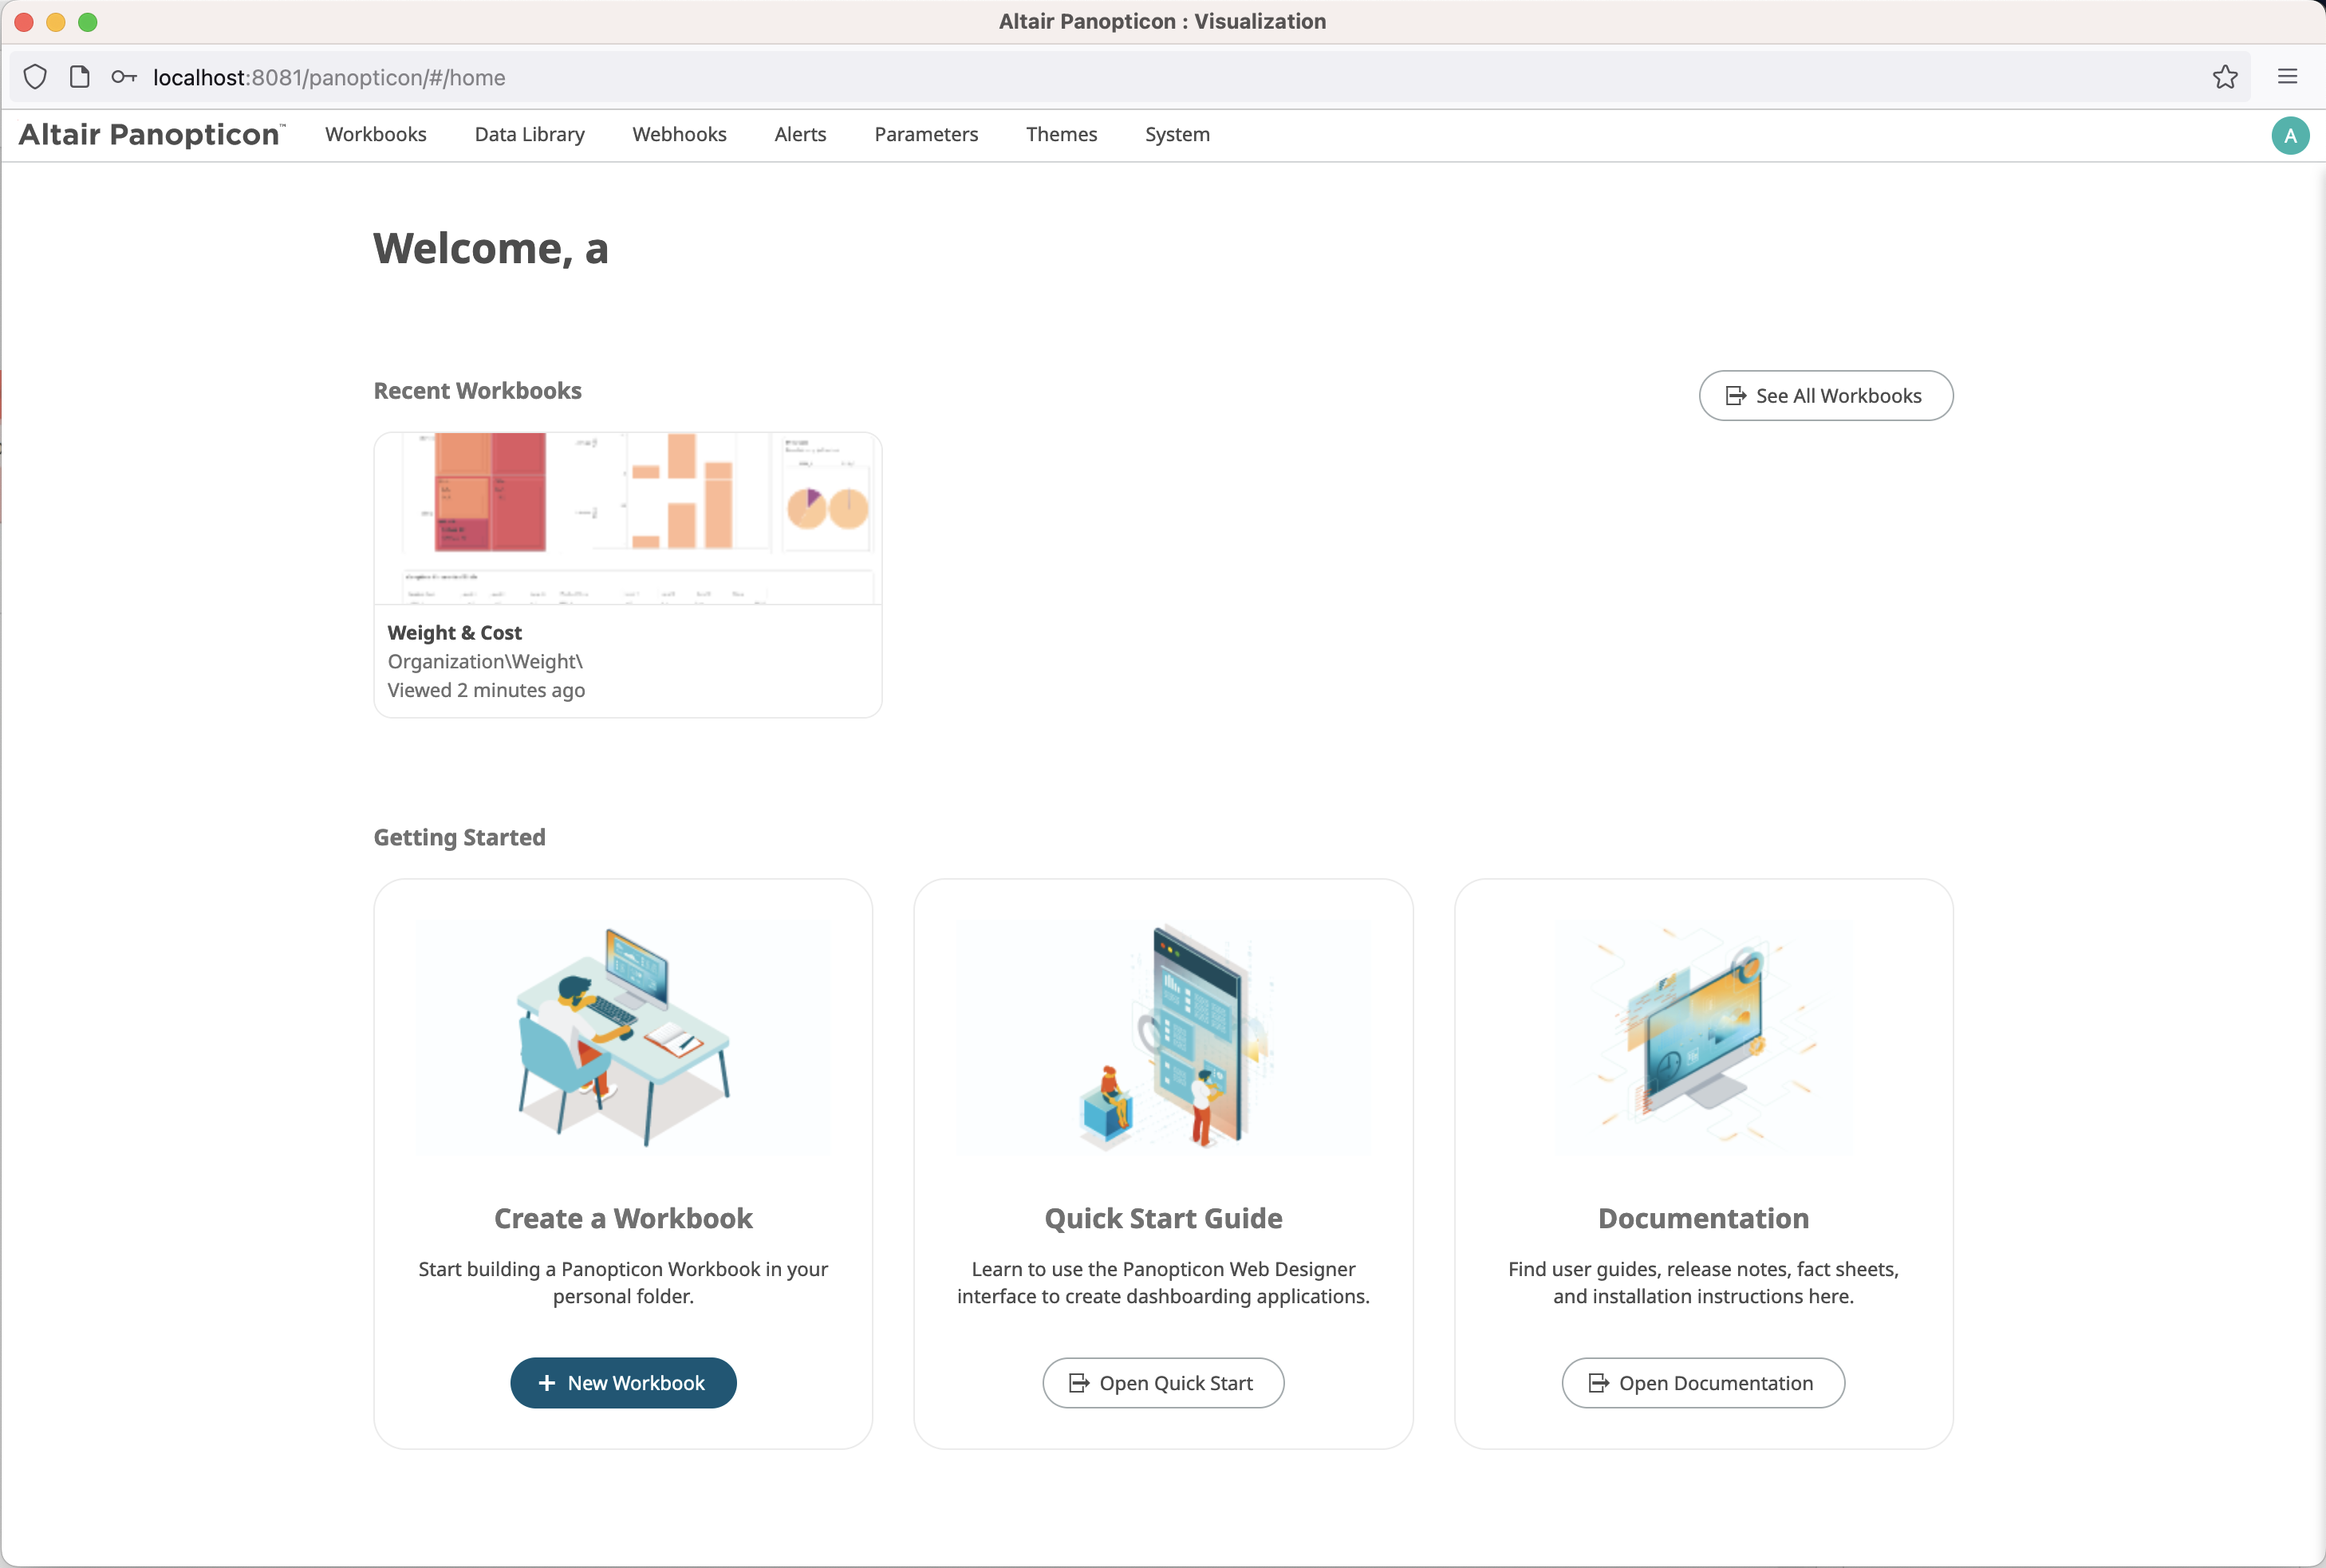Click the Altair Panopticon logo
Screen dimensions: 2326x1568
tap(151, 135)
